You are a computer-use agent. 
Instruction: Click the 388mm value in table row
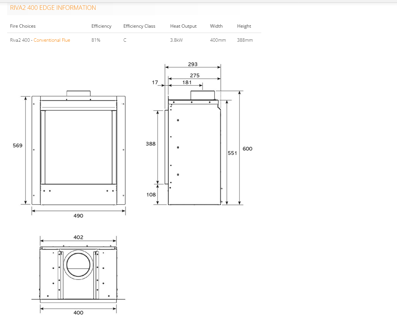click(245, 40)
